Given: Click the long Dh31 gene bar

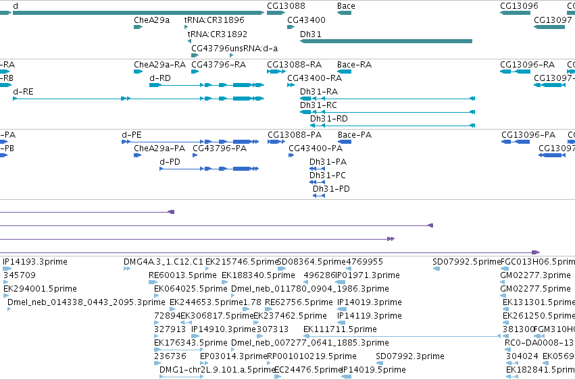Looking at the screenshot, I should coord(386,41).
